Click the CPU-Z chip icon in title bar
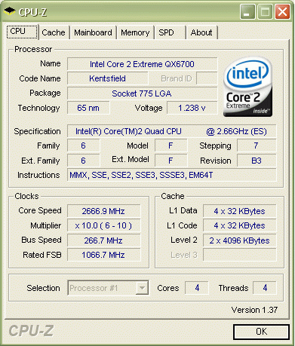 click(x=10, y=11)
